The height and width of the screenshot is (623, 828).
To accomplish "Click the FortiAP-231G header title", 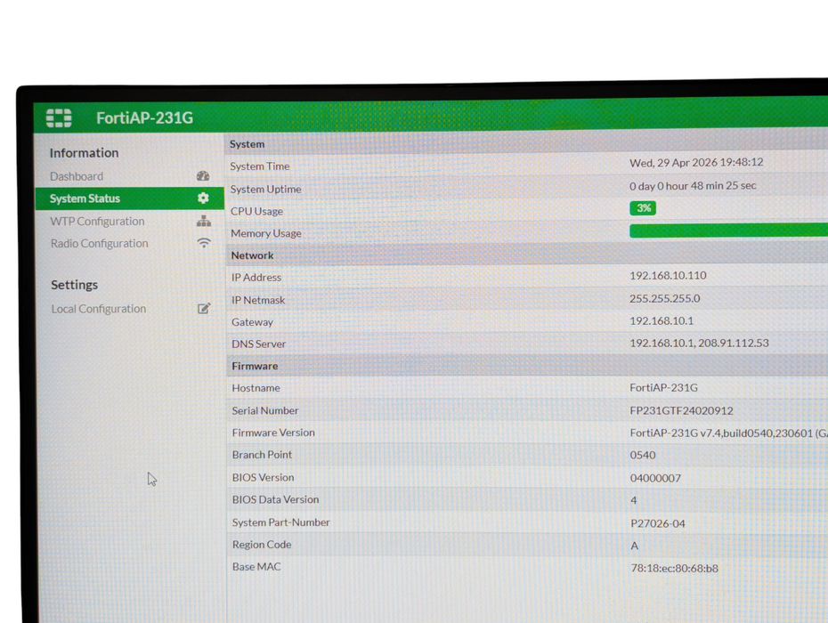I will click(x=145, y=117).
